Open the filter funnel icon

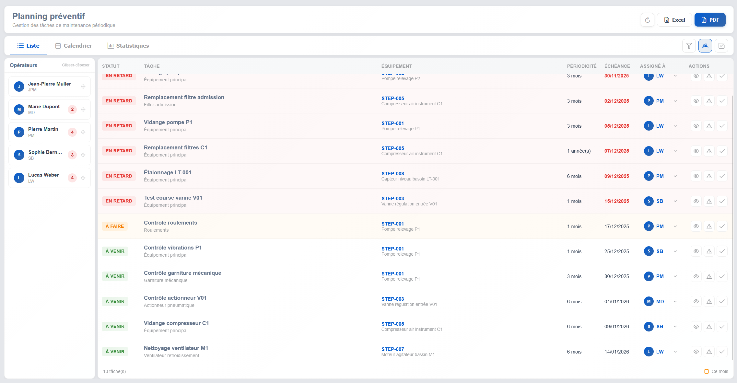click(689, 46)
